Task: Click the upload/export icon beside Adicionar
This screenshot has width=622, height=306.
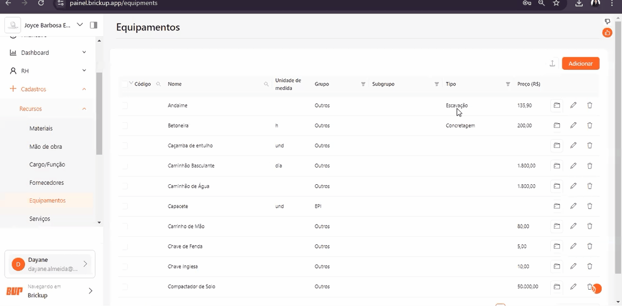Action: coord(553,64)
